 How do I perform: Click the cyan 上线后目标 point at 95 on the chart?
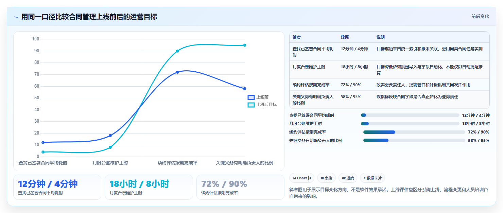tap(245, 45)
